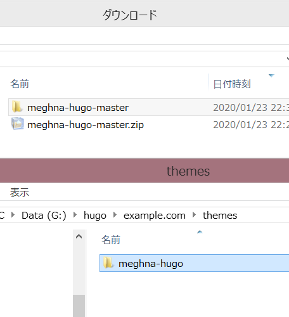Click the meghna-hugo folder icon in themes

tap(108, 263)
